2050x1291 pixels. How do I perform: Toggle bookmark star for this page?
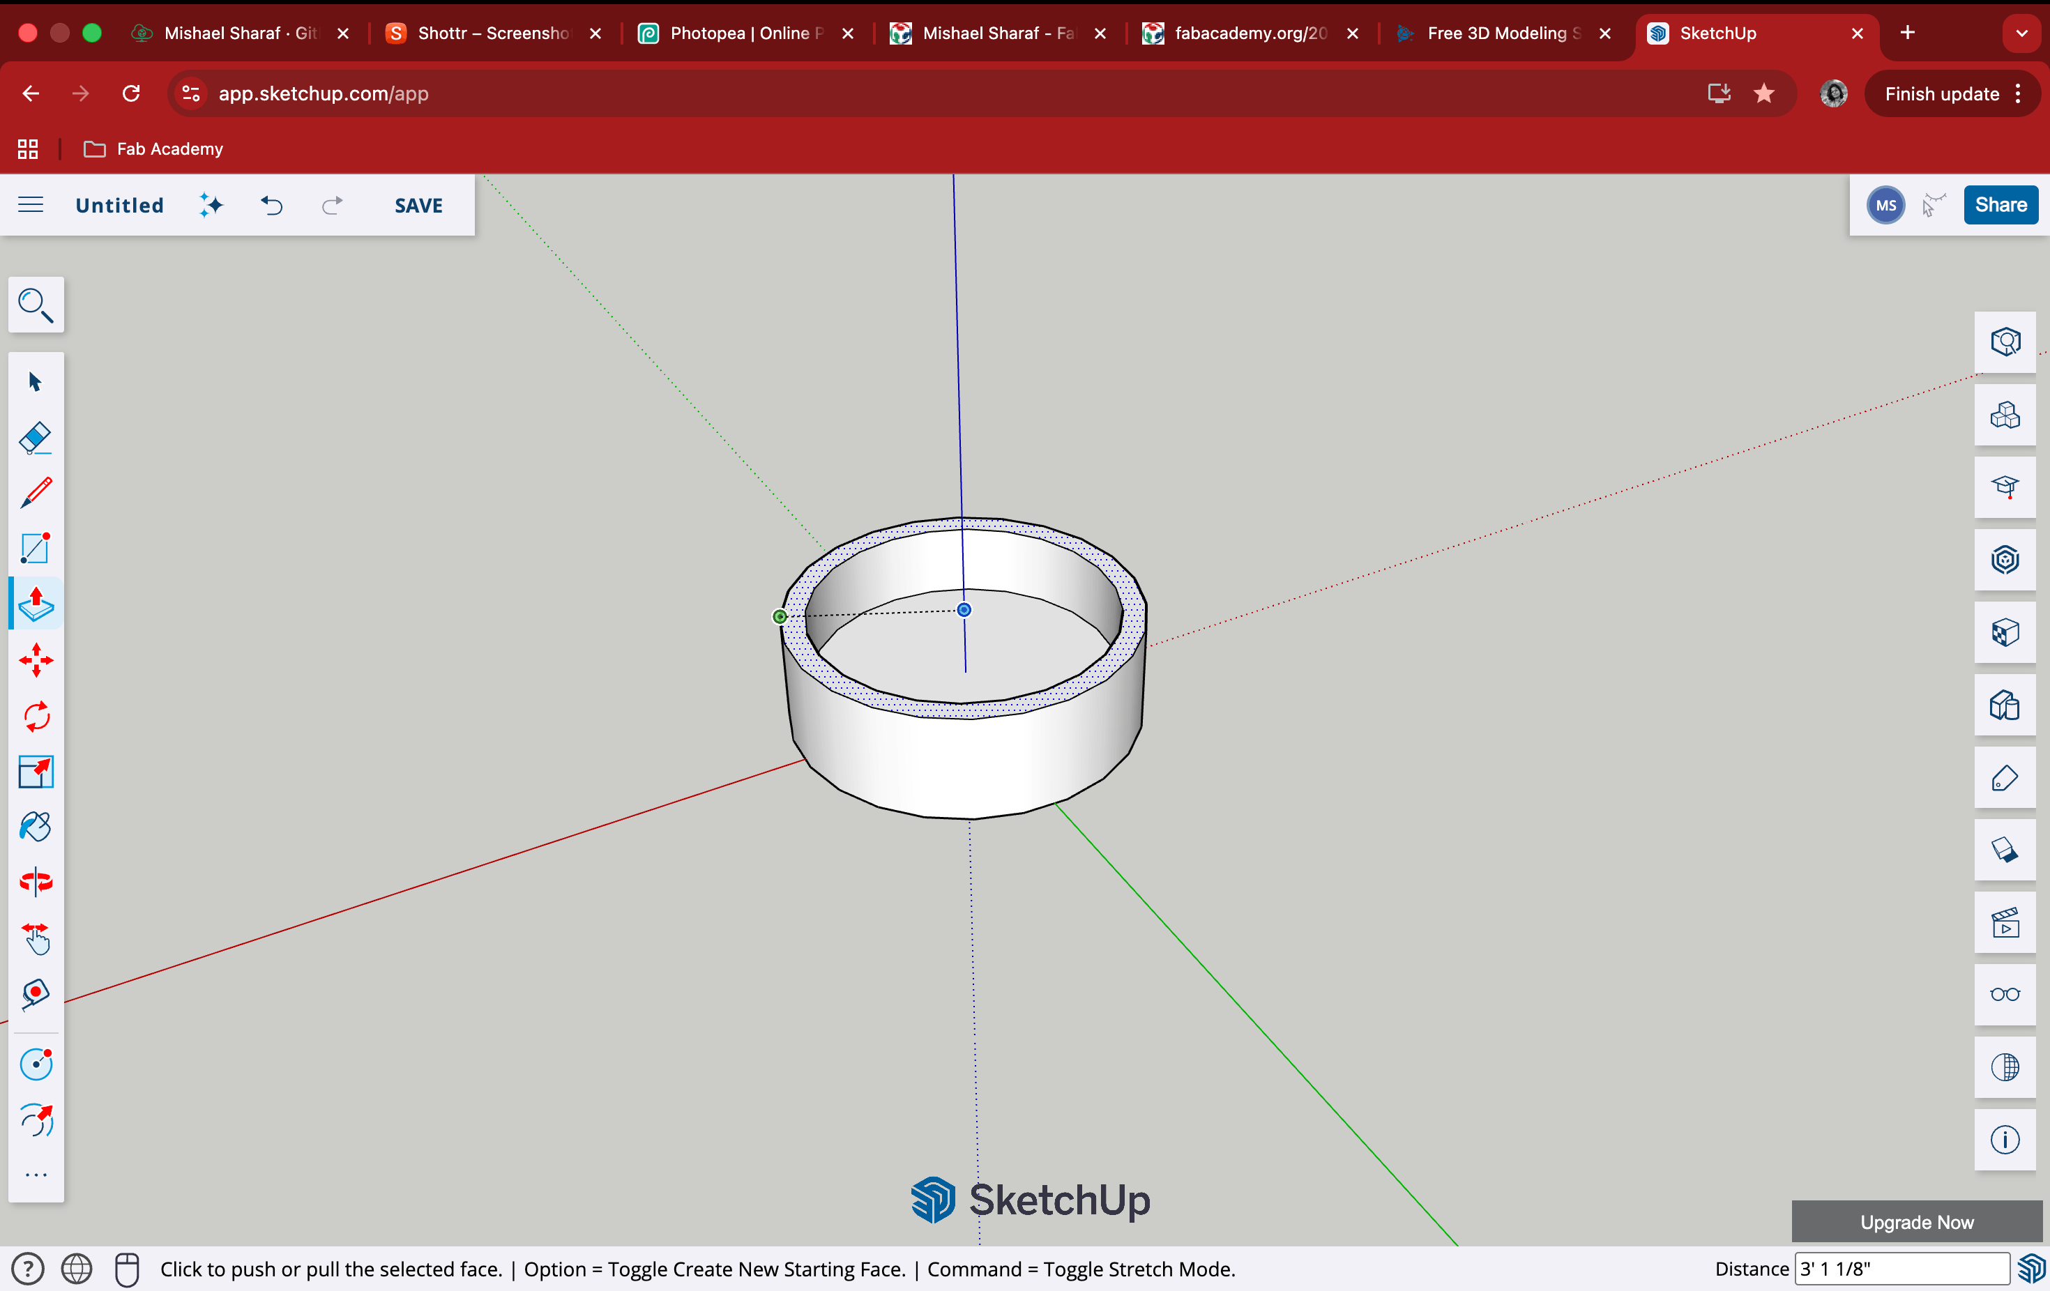(1763, 93)
